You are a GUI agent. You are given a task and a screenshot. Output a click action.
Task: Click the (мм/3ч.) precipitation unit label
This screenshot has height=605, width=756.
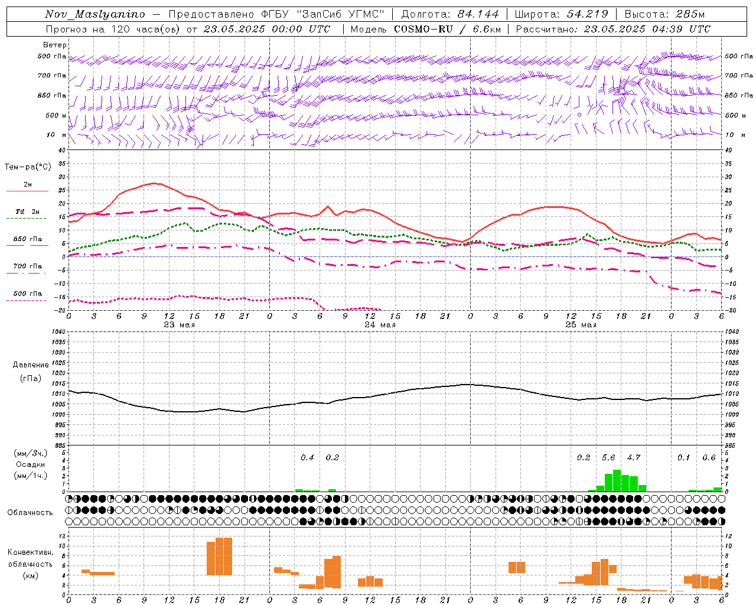point(31,453)
